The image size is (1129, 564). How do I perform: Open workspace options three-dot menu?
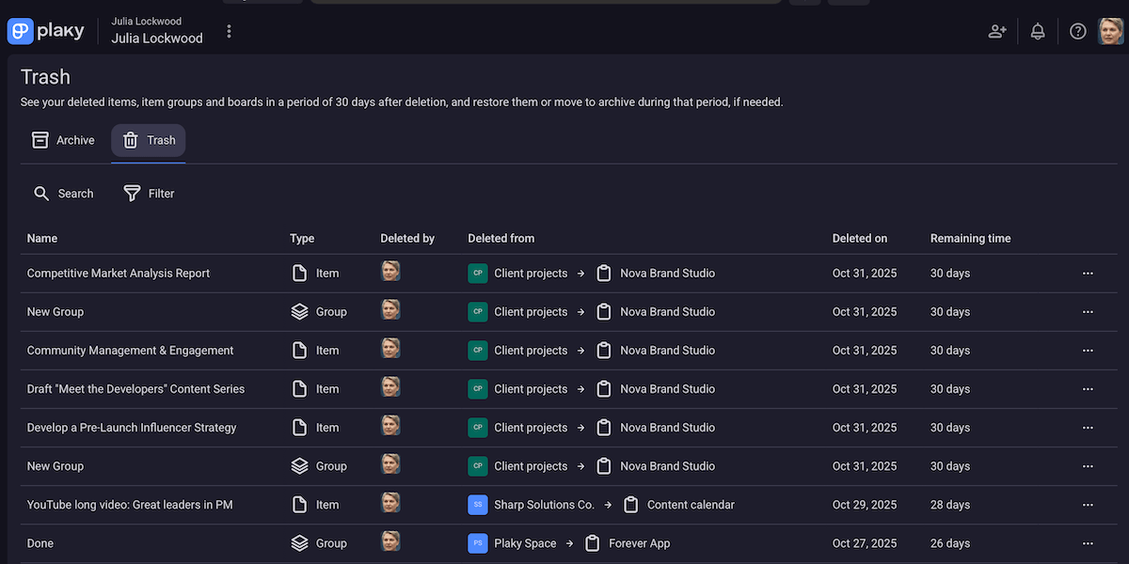pos(229,32)
